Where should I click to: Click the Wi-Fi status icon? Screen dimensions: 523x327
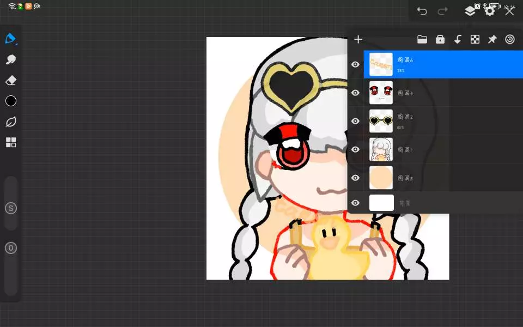12,6
